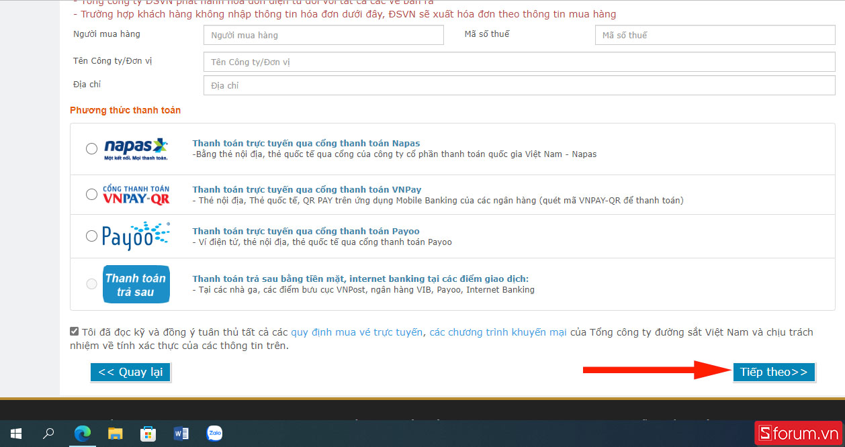This screenshot has width=845, height=447.
Task: Open Microsoft Edge from the taskbar
Action: [82, 434]
